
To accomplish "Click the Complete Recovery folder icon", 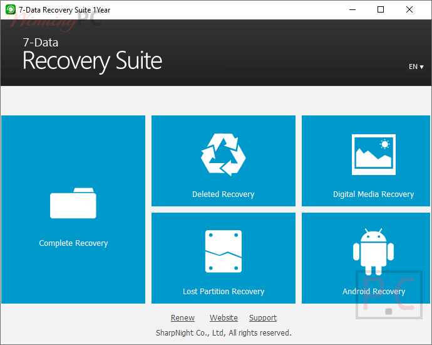I will pos(73,203).
